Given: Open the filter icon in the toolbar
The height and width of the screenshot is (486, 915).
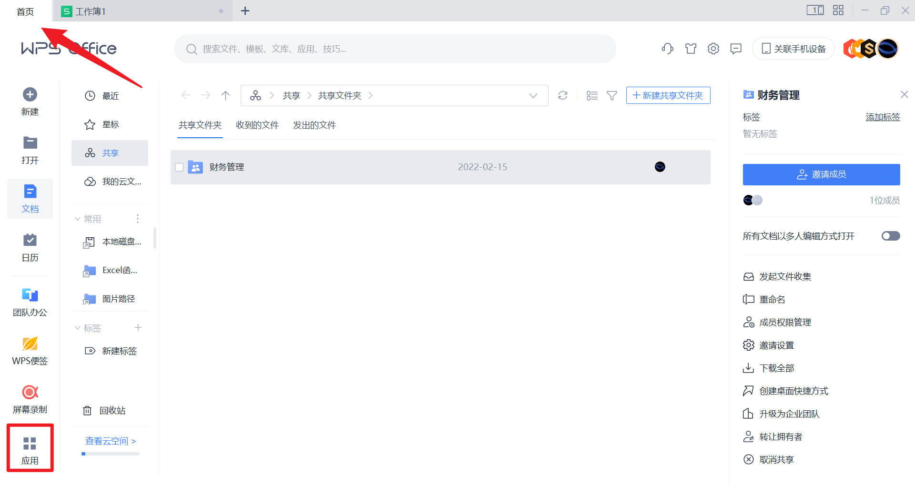Looking at the screenshot, I should (611, 95).
